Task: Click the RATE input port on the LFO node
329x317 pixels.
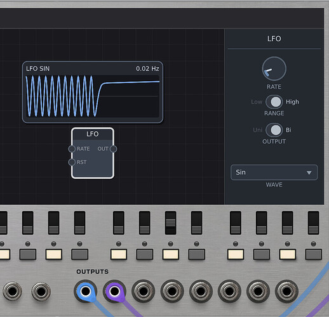Action: [x=72, y=149]
